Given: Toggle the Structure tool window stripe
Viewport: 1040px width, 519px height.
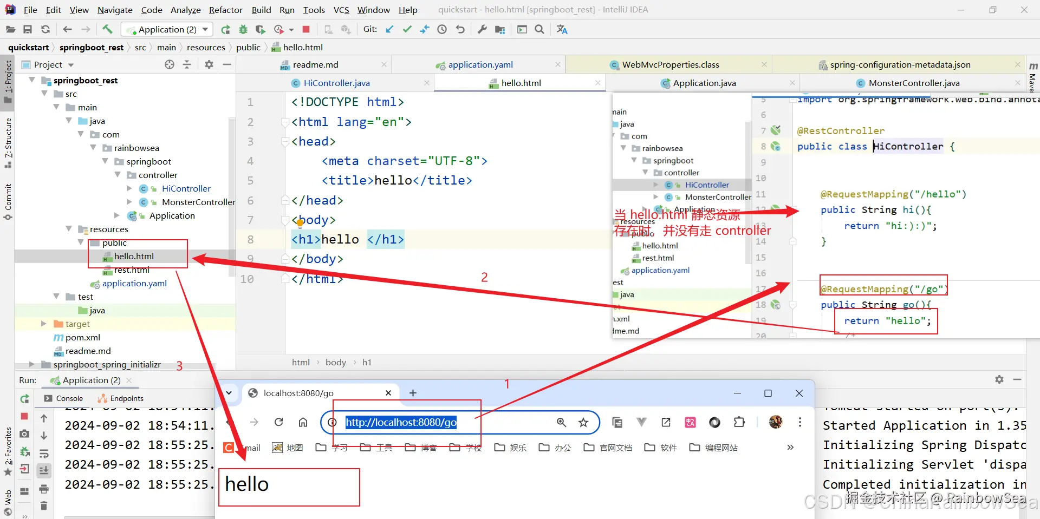Looking at the screenshot, I should [x=8, y=142].
